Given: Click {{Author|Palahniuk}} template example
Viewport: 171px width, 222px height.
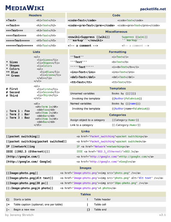Looking at the screenshot, I should coord(127,99).
